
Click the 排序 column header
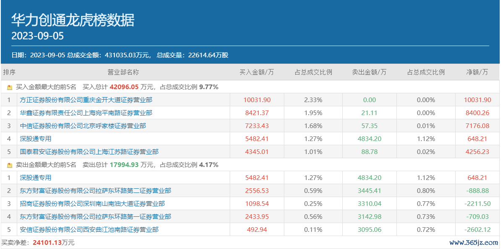9,72
